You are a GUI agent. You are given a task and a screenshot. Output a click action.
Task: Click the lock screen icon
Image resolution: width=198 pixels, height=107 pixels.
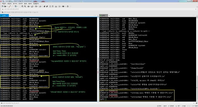(x=53, y=6)
